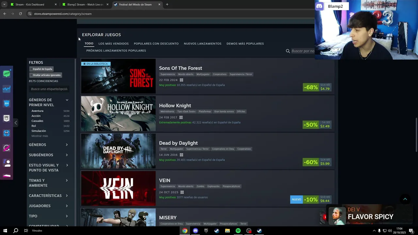
Task: Open Spotify from the taskbar
Action: 238,231
